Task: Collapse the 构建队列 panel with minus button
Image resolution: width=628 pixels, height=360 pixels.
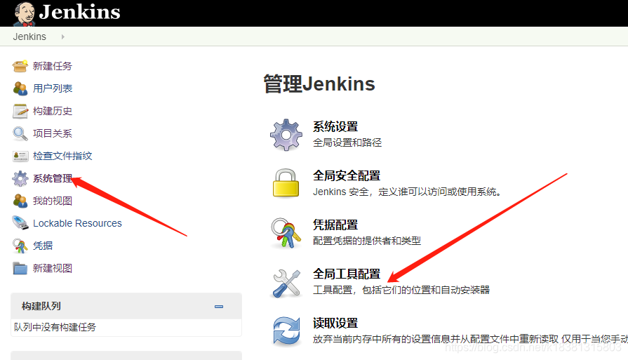Action: click(219, 307)
